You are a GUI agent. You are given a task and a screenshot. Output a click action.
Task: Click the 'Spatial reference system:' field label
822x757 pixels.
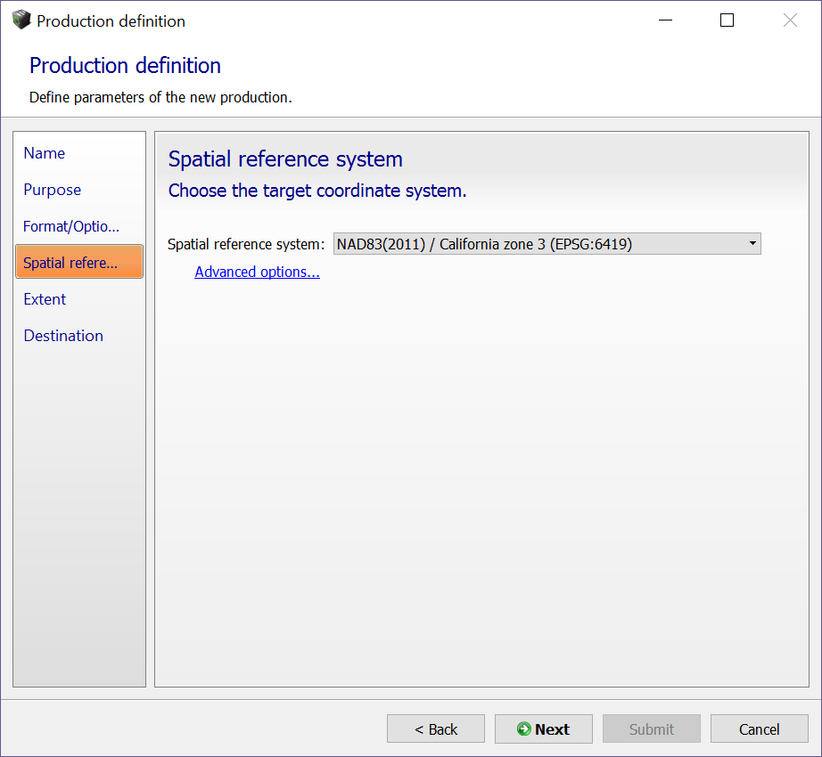pos(246,244)
